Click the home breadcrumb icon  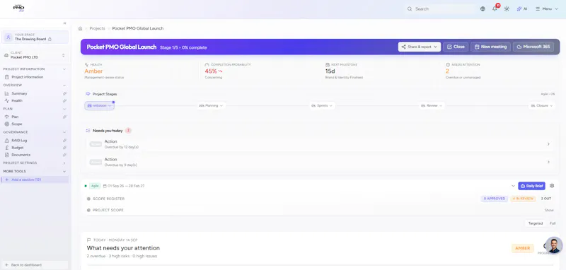80,28
